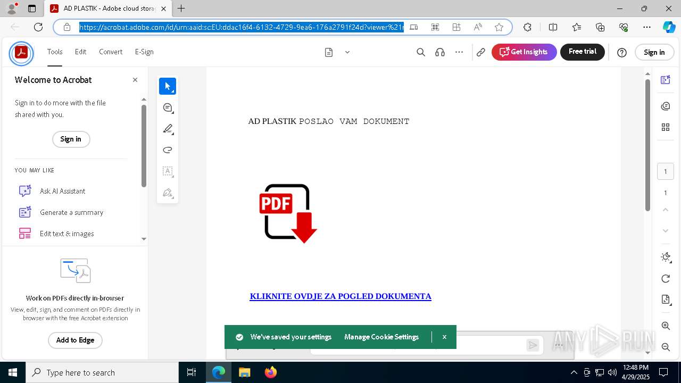Click the document properties icon on right rail
This screenshot has height=383, width=681.
(x=666, y=299)
